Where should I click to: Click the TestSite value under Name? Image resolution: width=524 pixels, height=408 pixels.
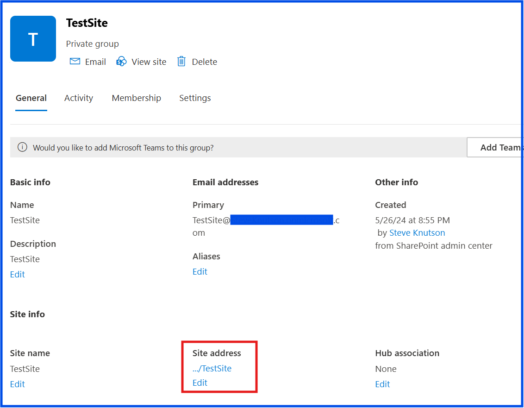[x=25, y=220]
